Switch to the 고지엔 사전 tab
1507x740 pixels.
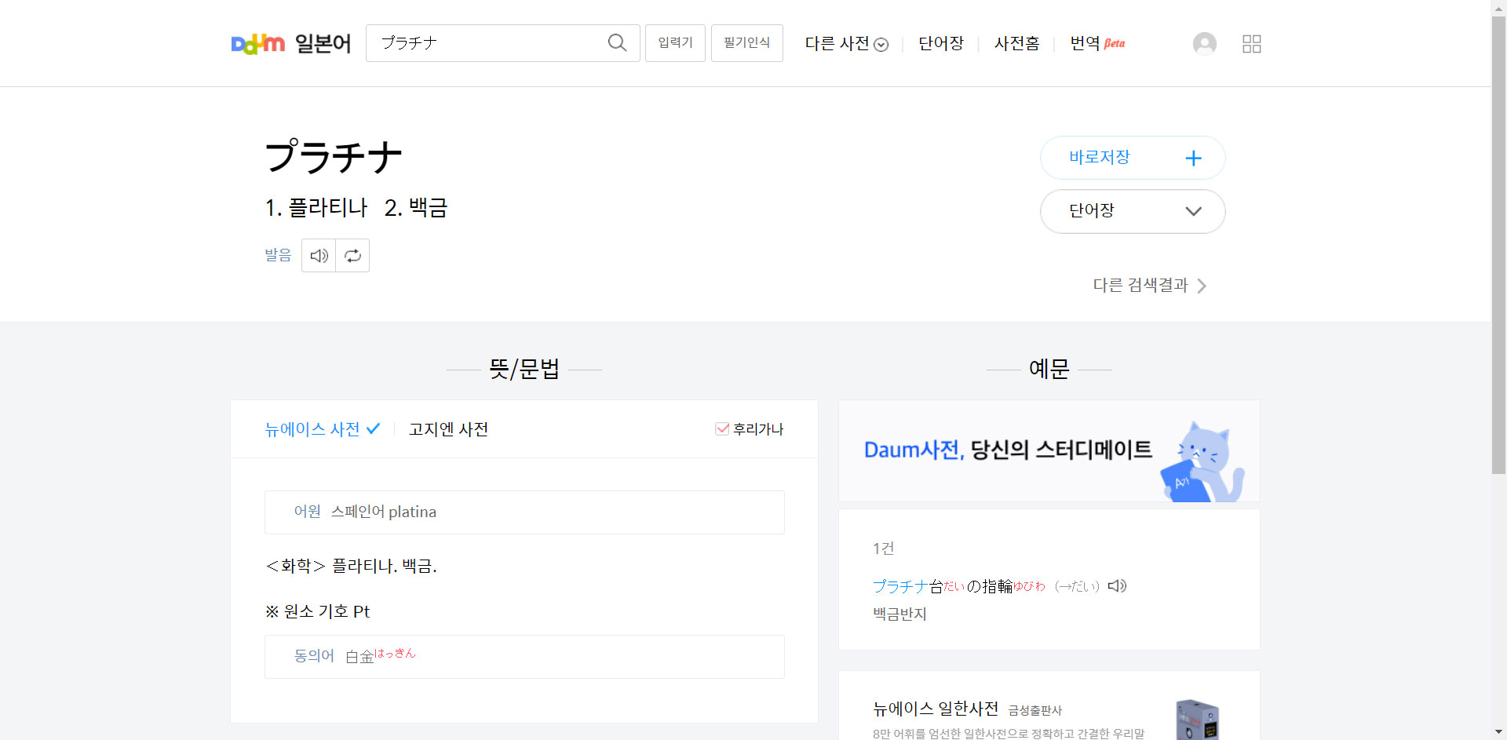[448, 429]
